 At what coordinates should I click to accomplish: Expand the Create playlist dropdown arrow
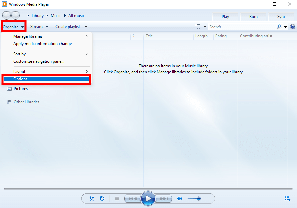(x=86, y=27)
